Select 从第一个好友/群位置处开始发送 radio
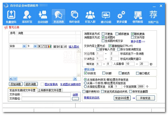This screenshot has width=168, height=115. tap(85, 83)
